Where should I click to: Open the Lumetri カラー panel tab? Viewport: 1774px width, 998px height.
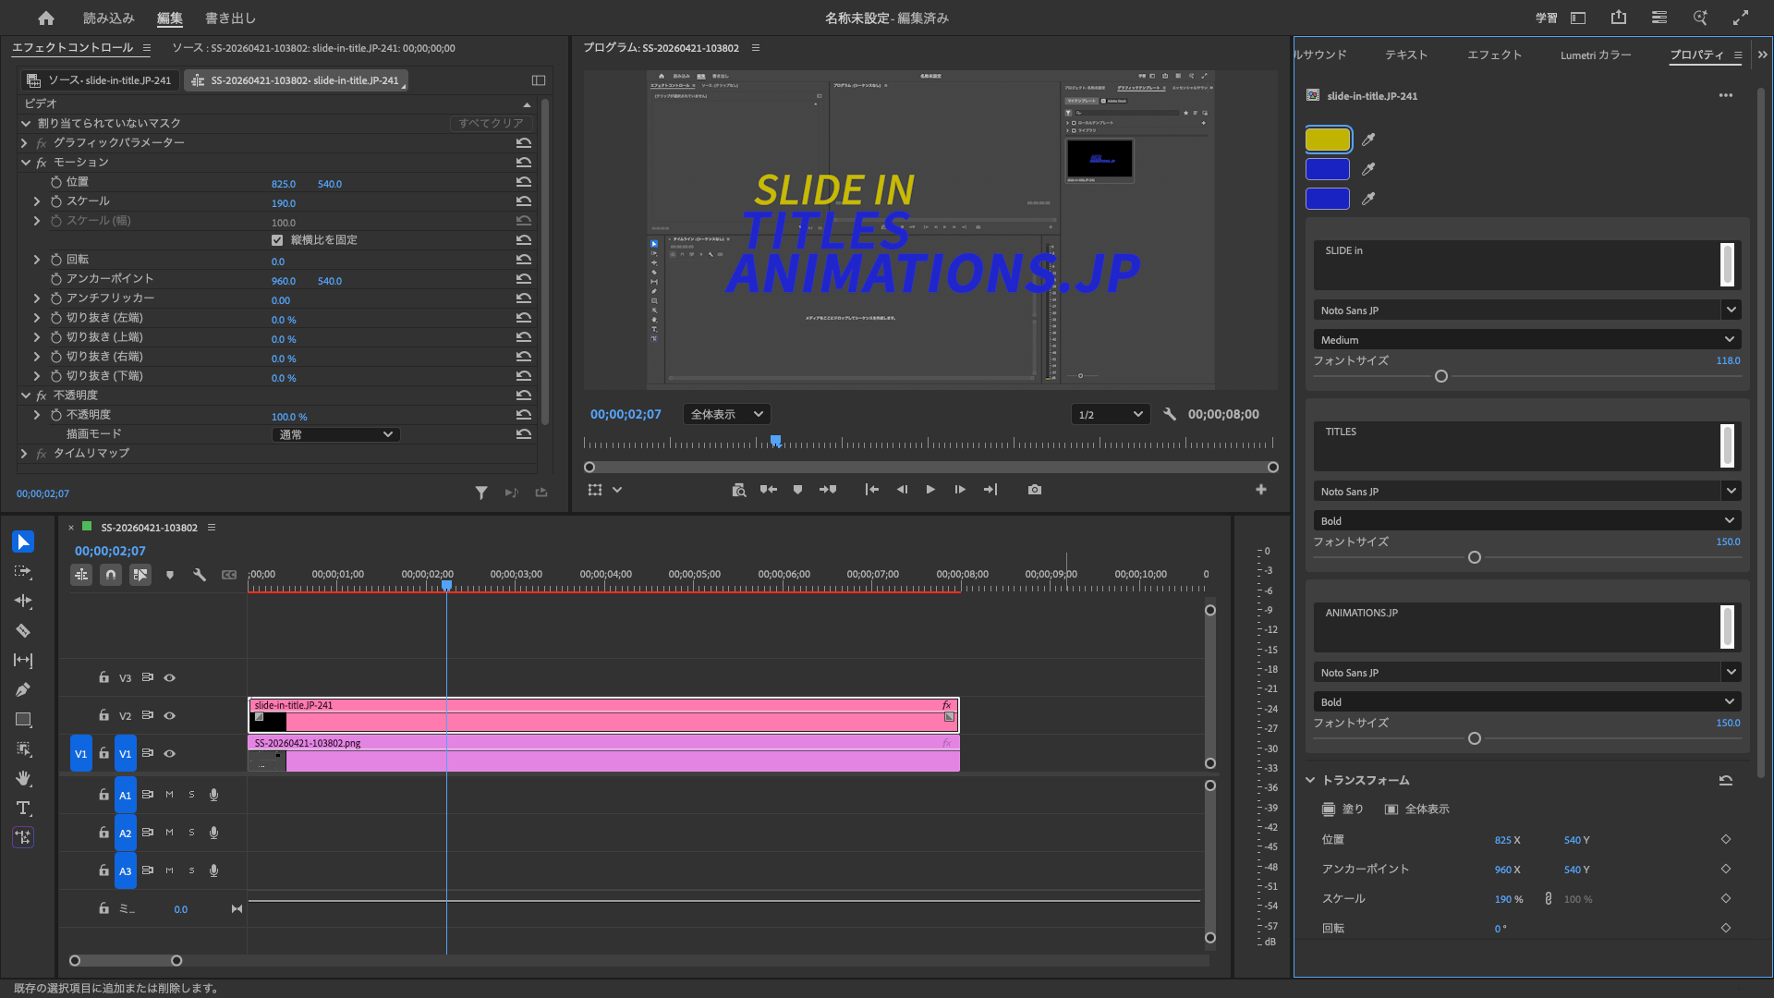click(x=1595, y=55)
